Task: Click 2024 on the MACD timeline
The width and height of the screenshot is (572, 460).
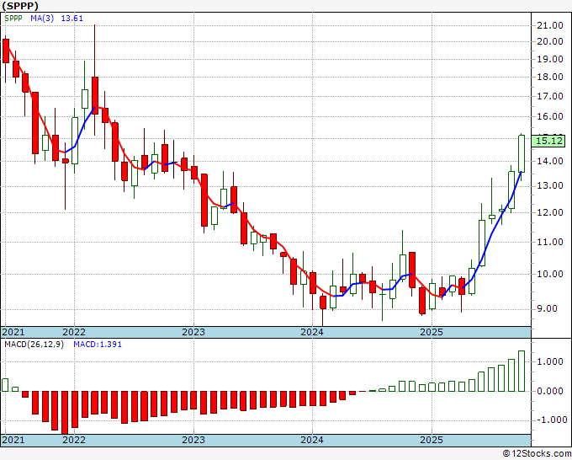Action: (312, 440)
